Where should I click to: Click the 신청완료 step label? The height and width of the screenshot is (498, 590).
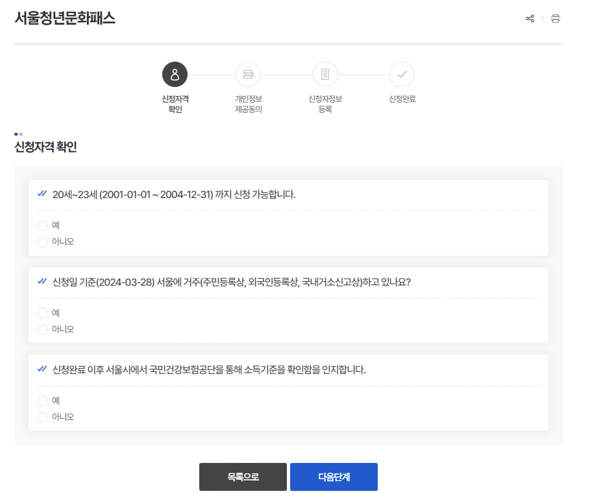(402, 99)
